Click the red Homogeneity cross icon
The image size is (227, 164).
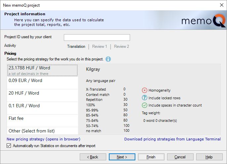pos(145,90)
